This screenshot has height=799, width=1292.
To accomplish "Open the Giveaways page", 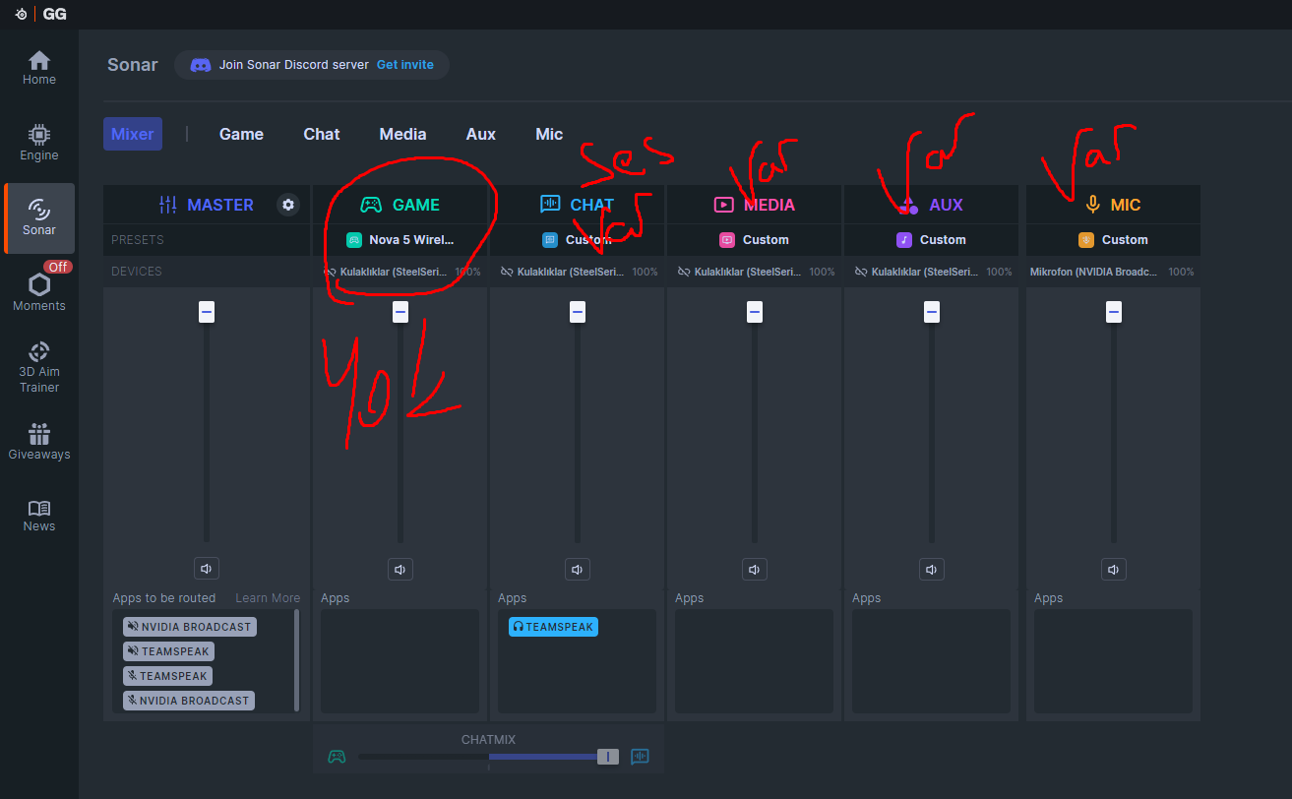I will tap(39, 442).
